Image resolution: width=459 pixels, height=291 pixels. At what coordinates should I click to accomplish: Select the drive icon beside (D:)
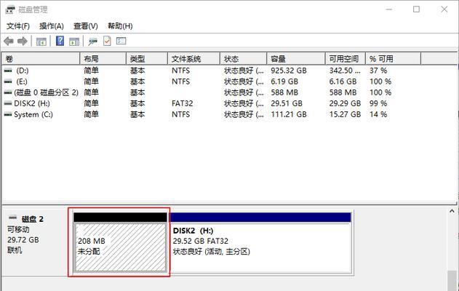point(8,71)
